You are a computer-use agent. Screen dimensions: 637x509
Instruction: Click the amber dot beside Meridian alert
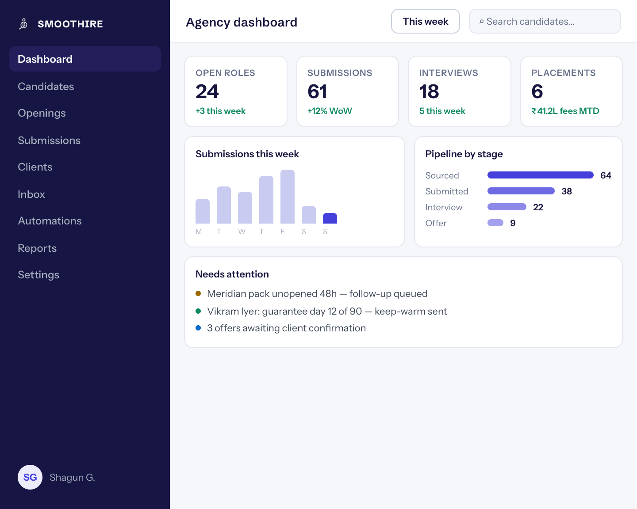coord(198,293)
